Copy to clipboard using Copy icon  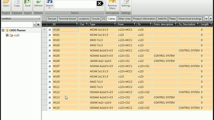[x=17, y=4]
